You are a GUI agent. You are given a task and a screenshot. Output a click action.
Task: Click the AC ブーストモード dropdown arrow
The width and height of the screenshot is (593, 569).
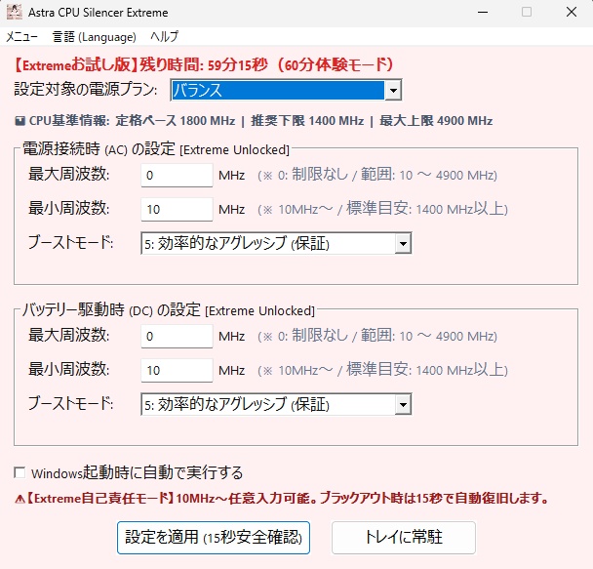click(x=403, y=243)
